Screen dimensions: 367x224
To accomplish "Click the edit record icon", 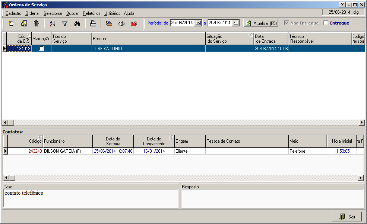I will (24, 23).
